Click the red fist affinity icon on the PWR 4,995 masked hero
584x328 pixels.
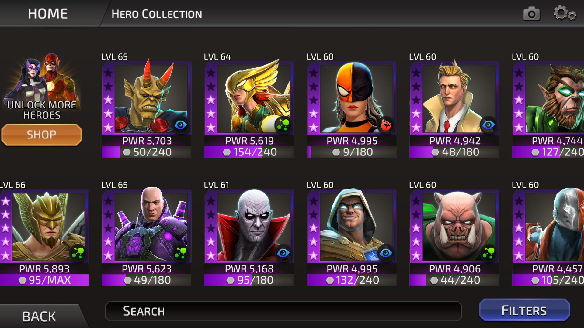click(386, 125)
